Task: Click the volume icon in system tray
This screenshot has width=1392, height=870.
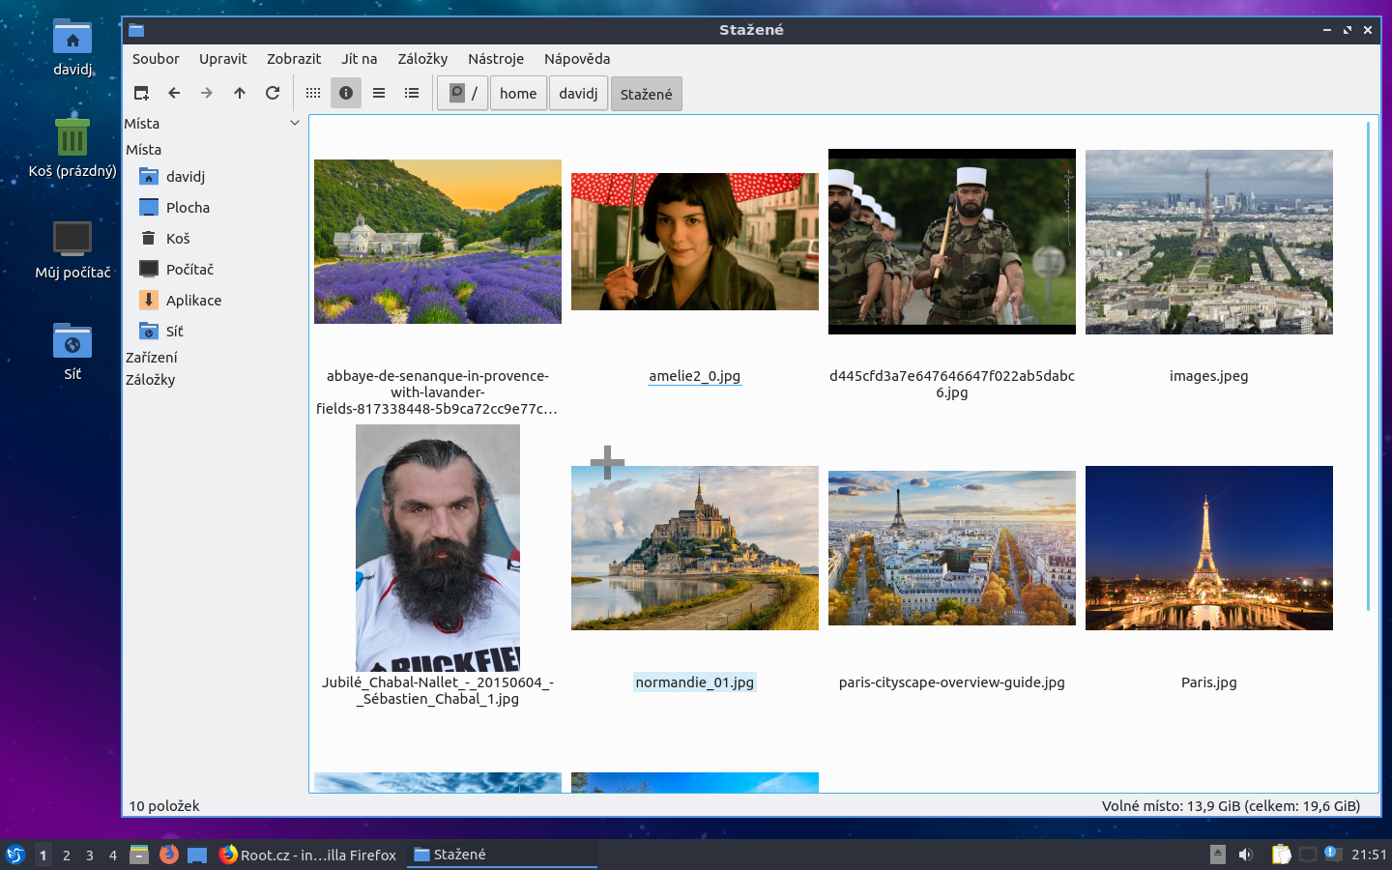Action: pos(1245,855)
